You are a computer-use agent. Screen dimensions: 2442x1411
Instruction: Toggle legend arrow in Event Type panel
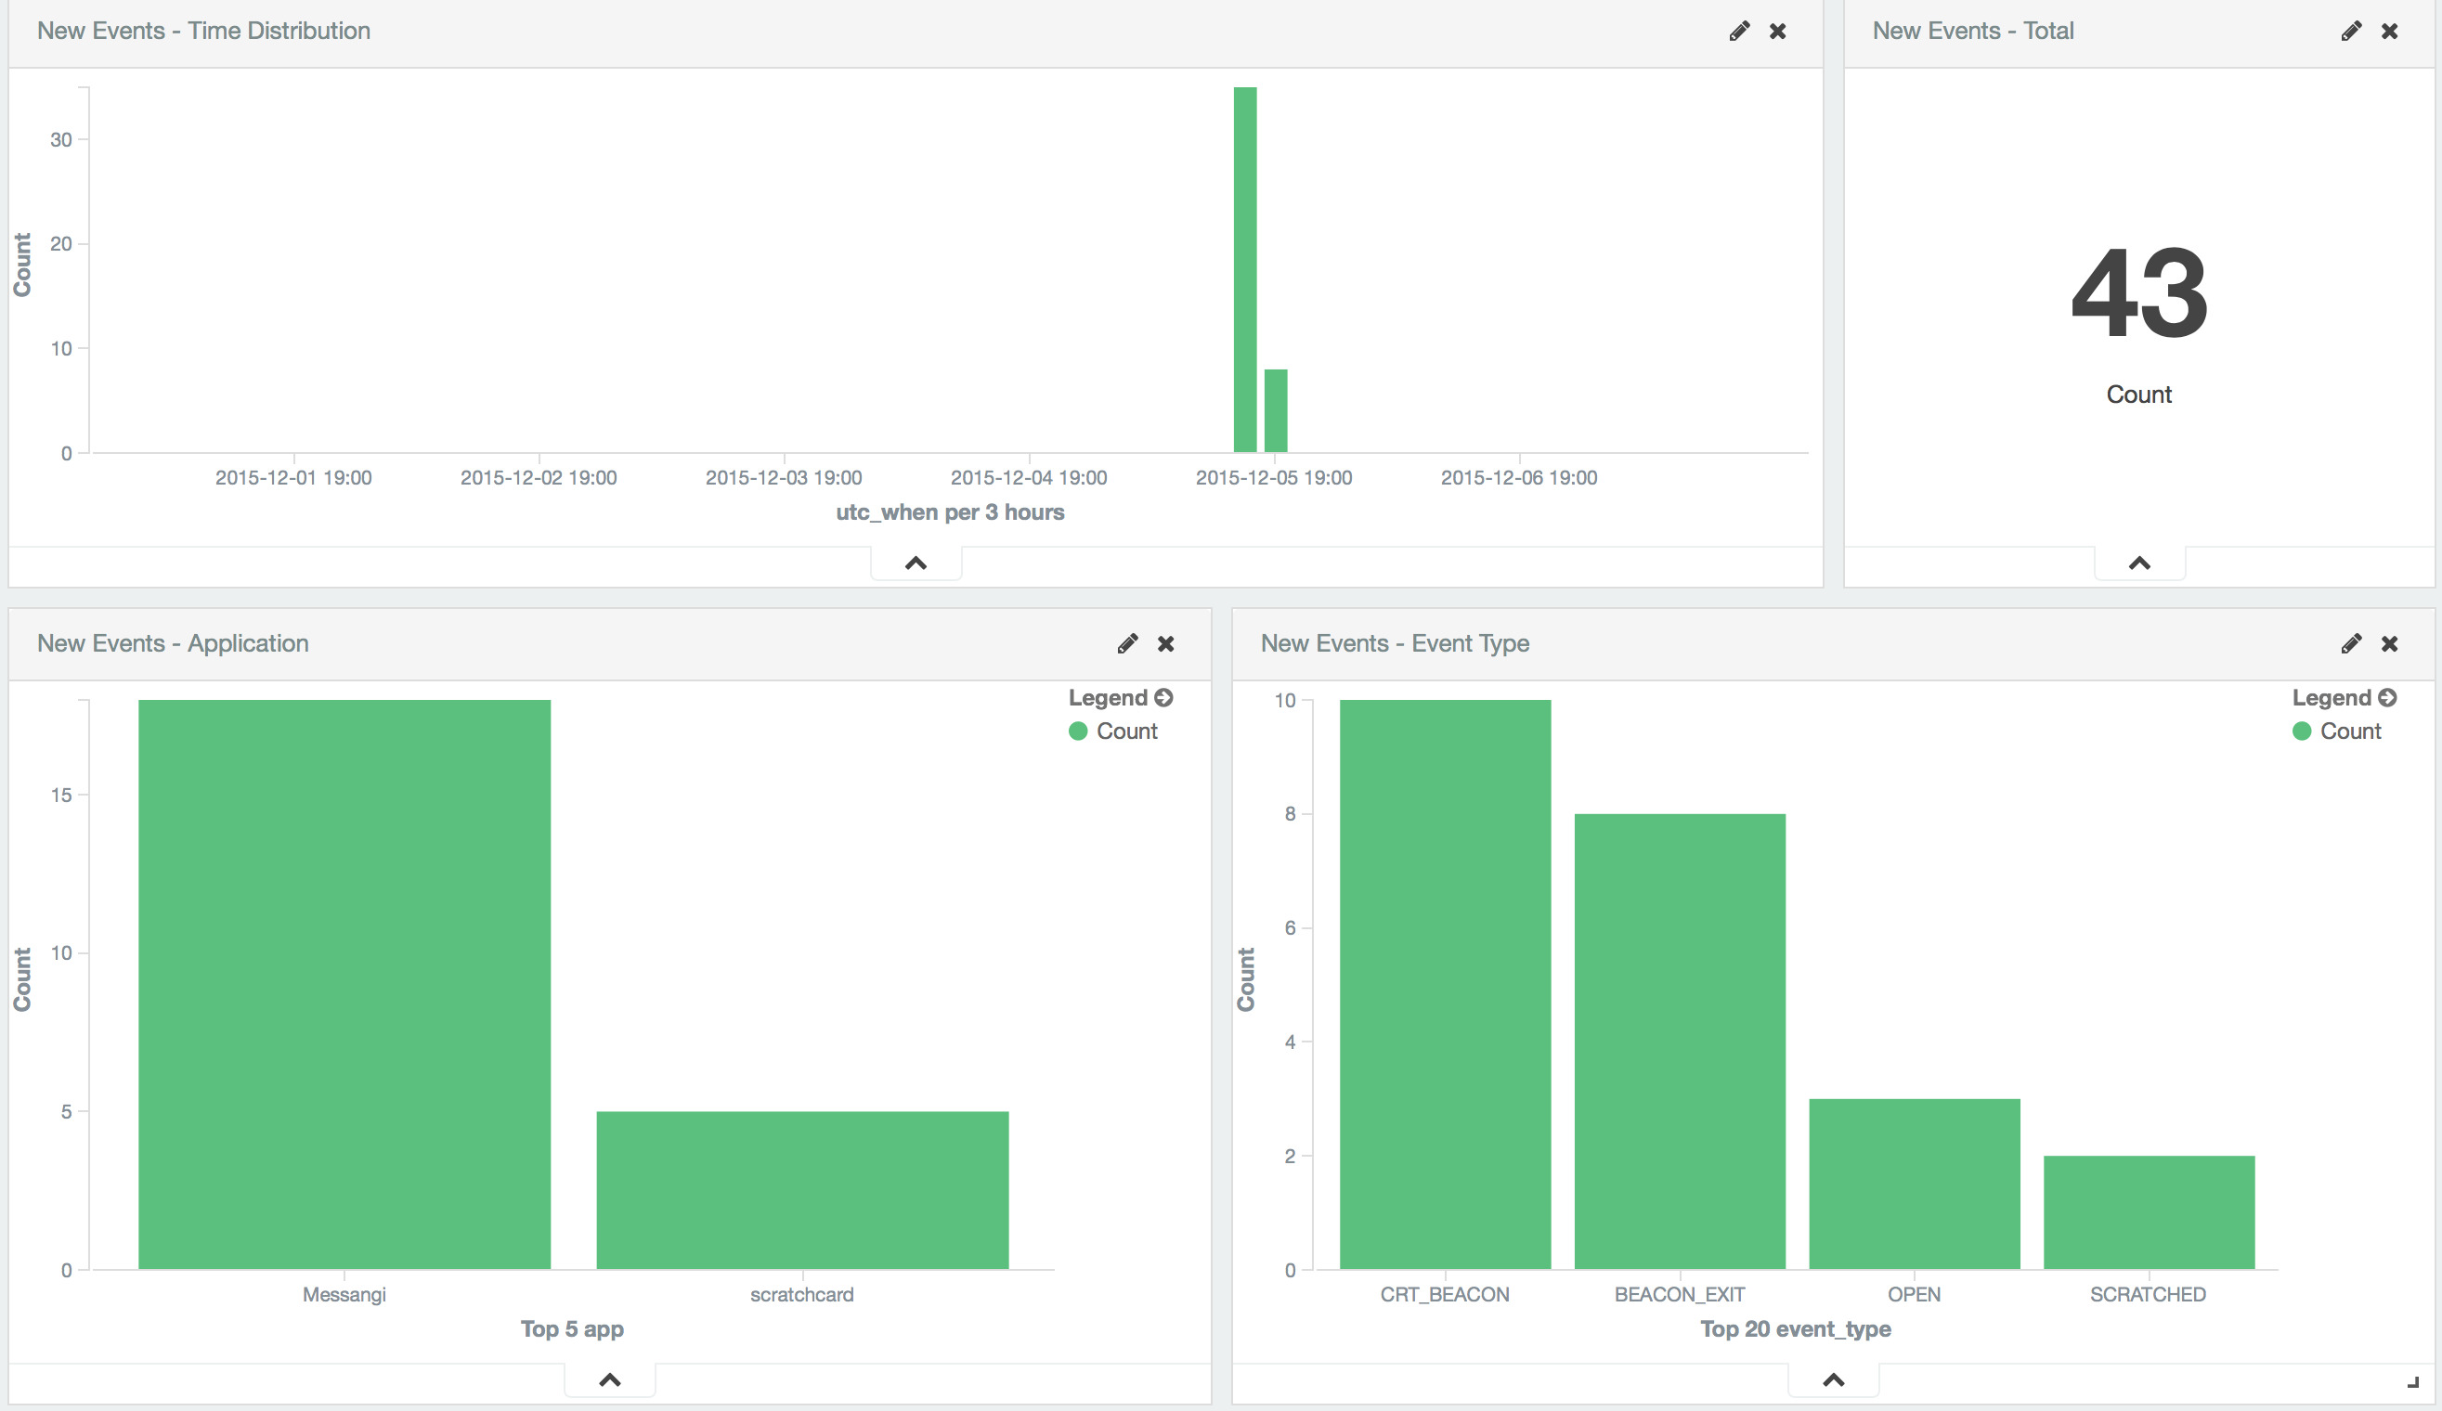click(2388, 698)
